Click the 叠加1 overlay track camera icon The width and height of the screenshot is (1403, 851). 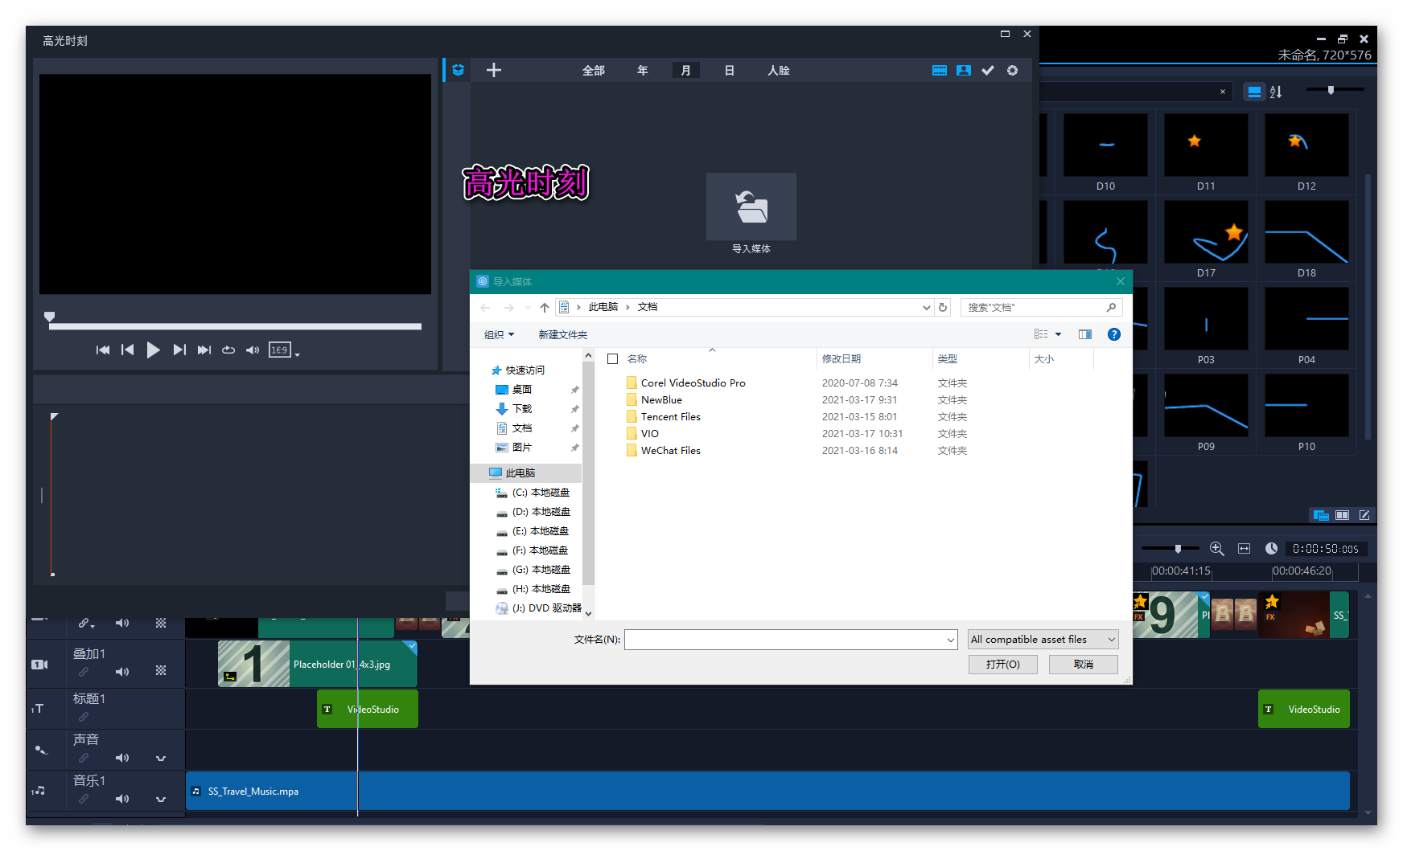[x=39, y=665]
